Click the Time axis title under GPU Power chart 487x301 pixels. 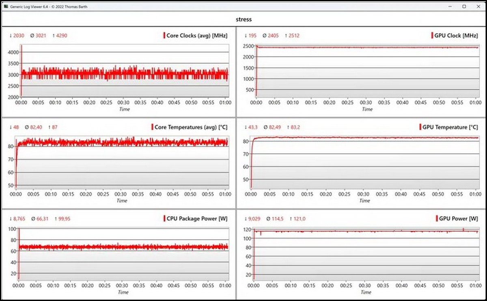366,292
